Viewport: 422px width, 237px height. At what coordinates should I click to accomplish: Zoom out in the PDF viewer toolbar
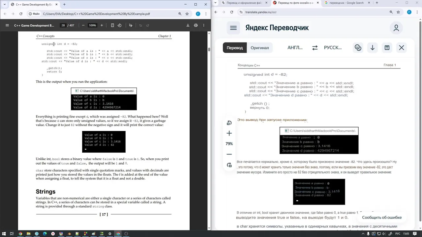83,25
